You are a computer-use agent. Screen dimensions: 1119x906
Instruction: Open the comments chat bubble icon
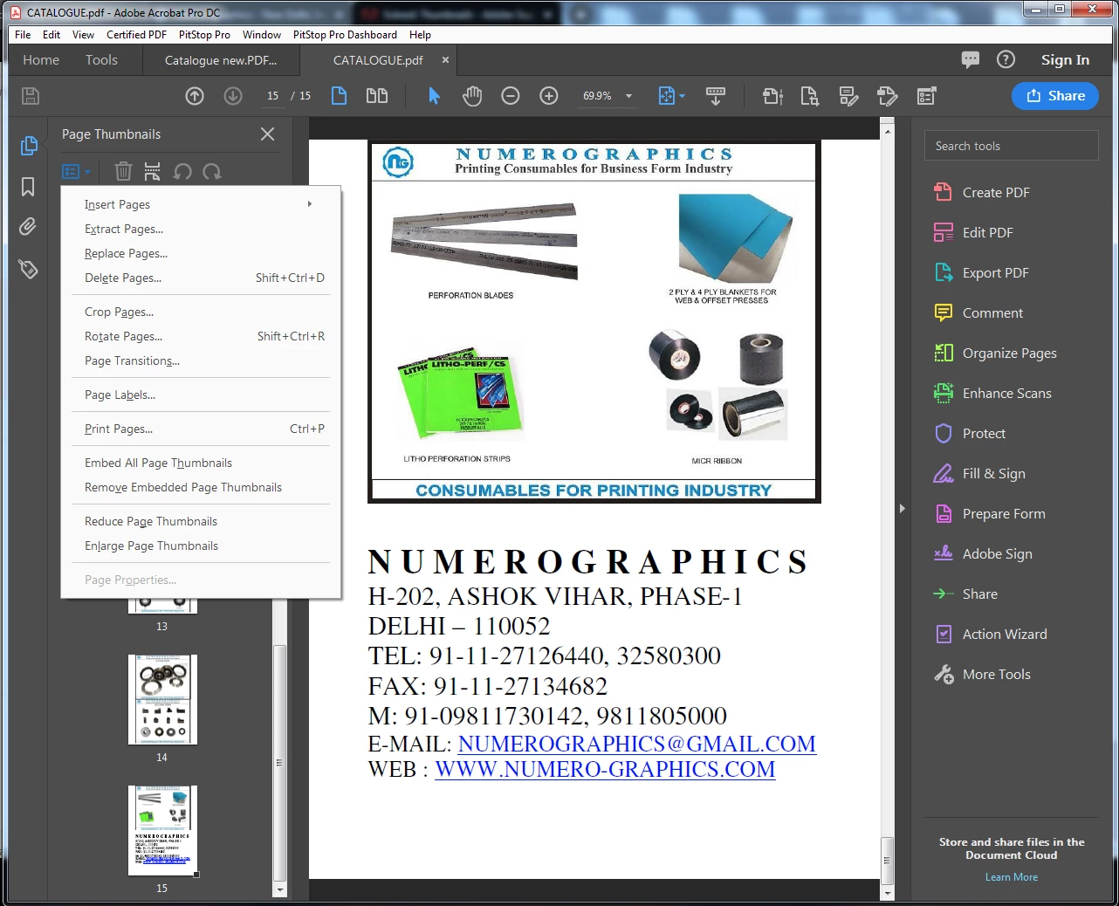(x=970, y=59)
